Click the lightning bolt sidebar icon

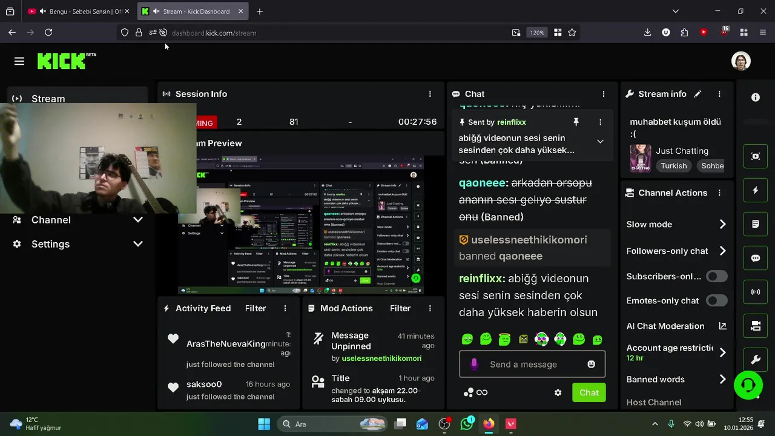(756, 190)
